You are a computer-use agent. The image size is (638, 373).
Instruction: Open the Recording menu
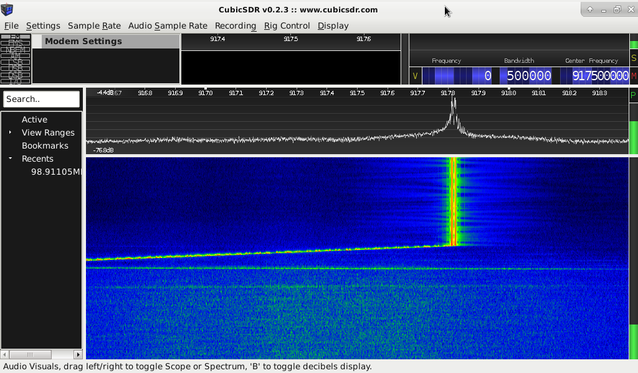pyautogui.click(x=236, y=25)
